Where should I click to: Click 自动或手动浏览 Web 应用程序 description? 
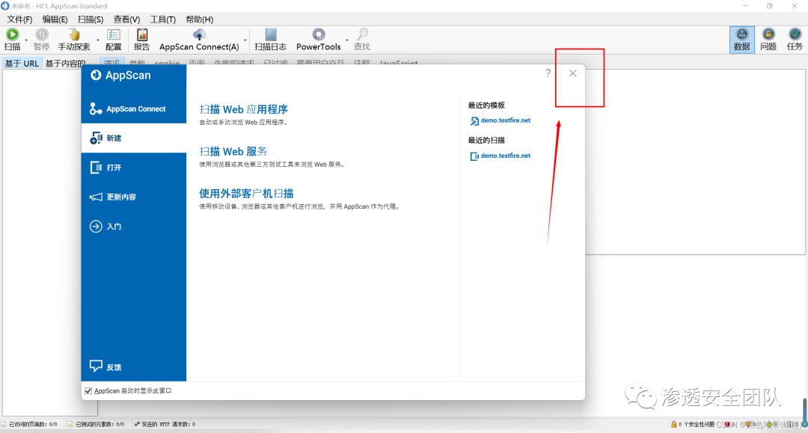[x=244, y=123]
